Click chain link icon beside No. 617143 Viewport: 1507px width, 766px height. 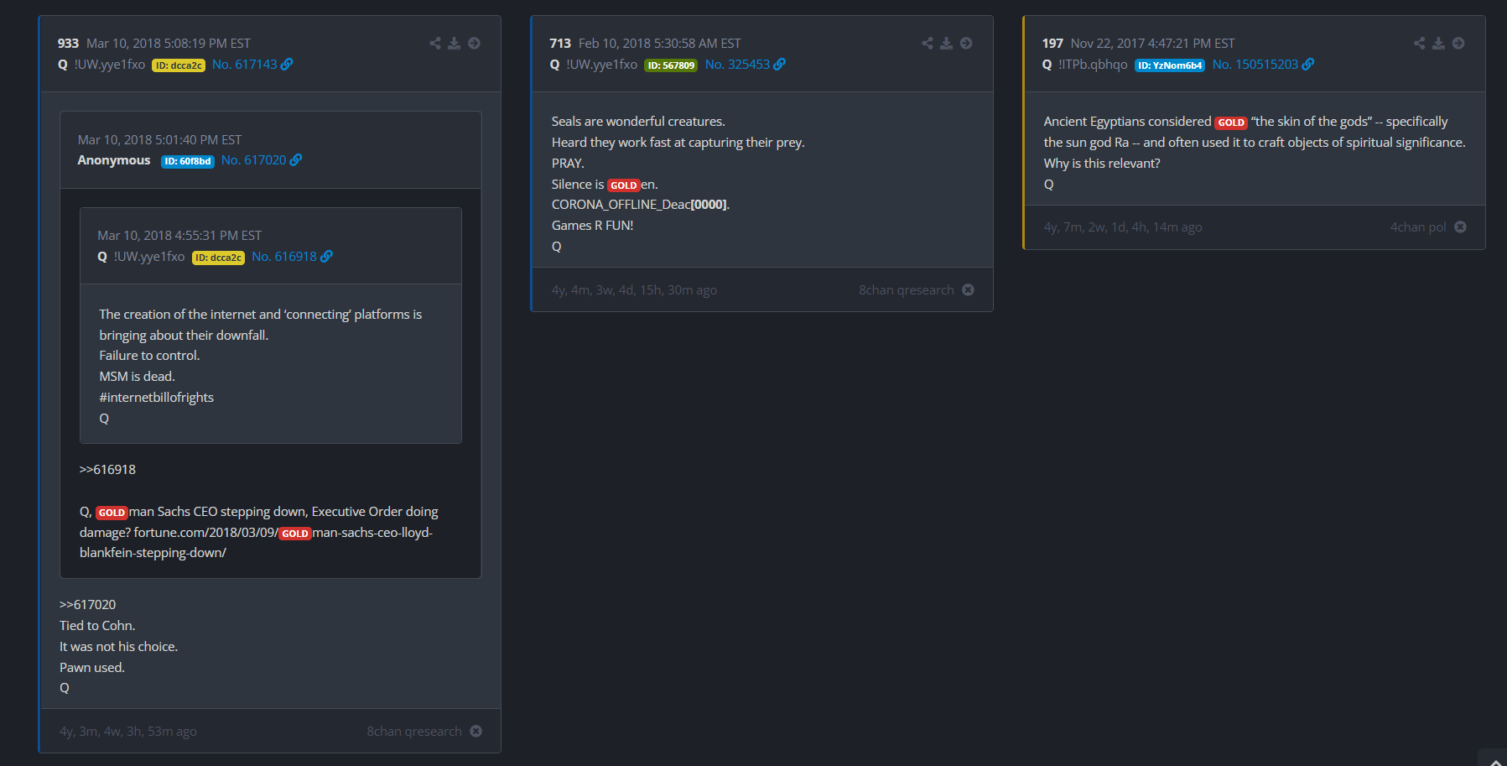pos(287,64)
